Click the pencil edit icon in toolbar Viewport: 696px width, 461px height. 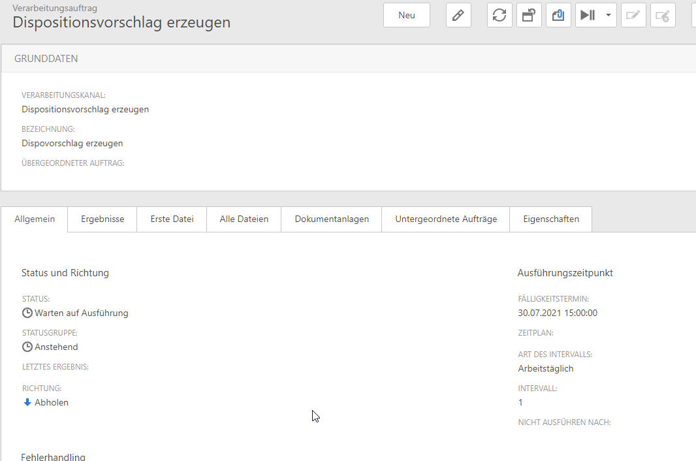coord(458,15)
